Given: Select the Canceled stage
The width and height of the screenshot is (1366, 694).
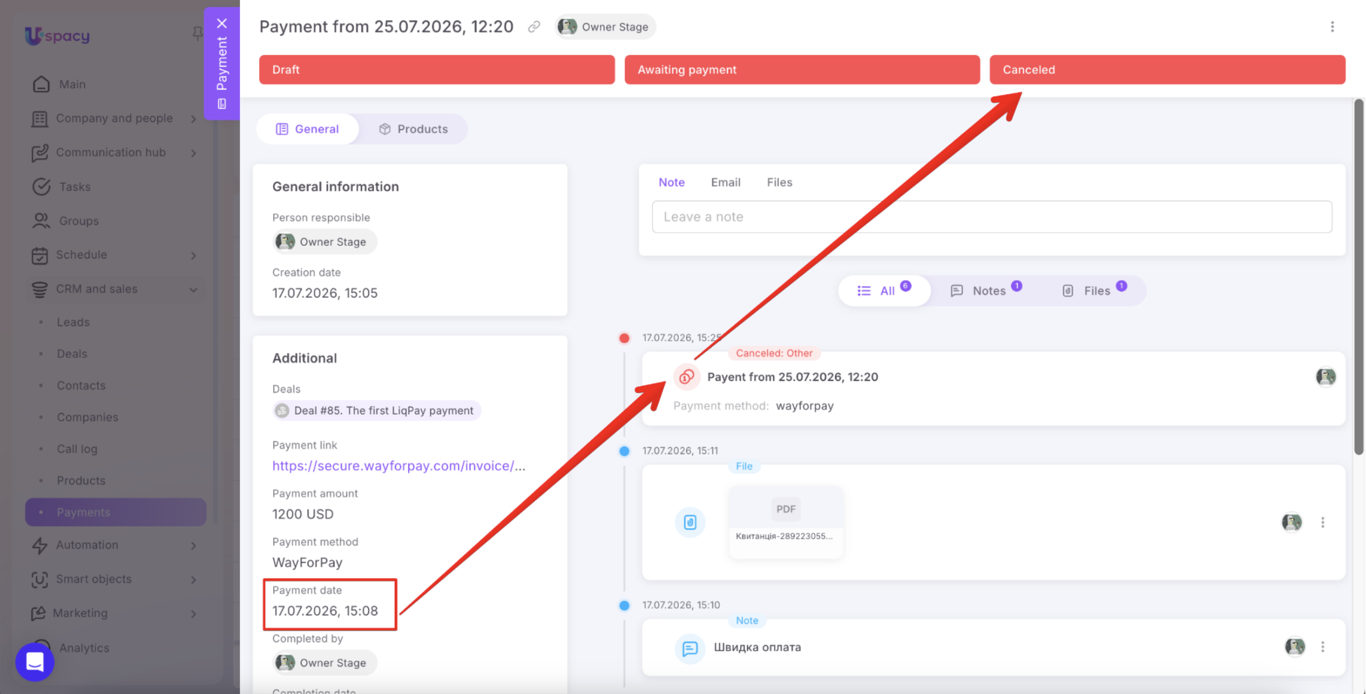Looking at the screenshot, I should [1167, 70].
